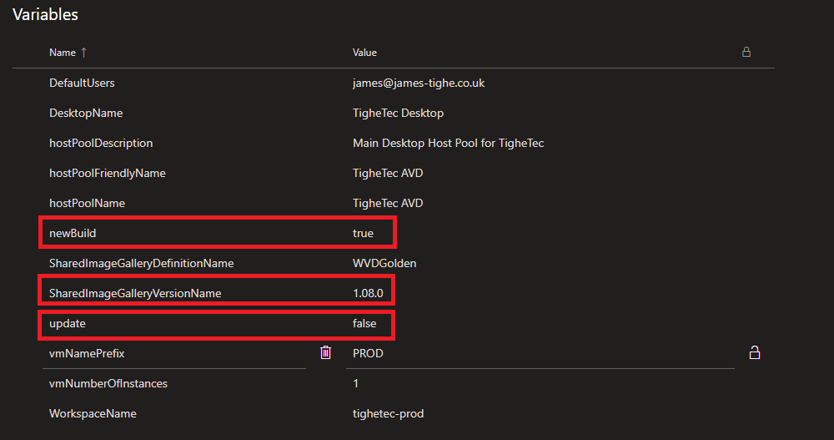Click the newBuild value true

pos(363,233)
